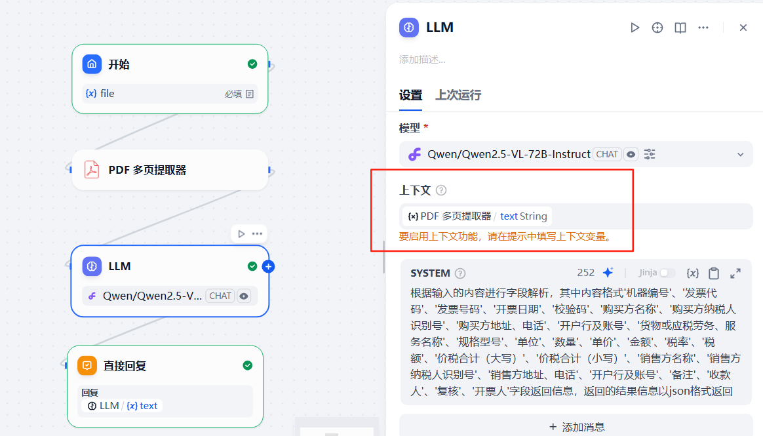Click the form icon beside 必填
The height and width of the screenshot is (436, 763).
point(250,94)
